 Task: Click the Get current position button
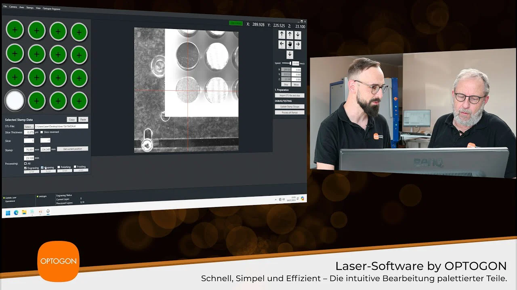click(x=73, y=149)
